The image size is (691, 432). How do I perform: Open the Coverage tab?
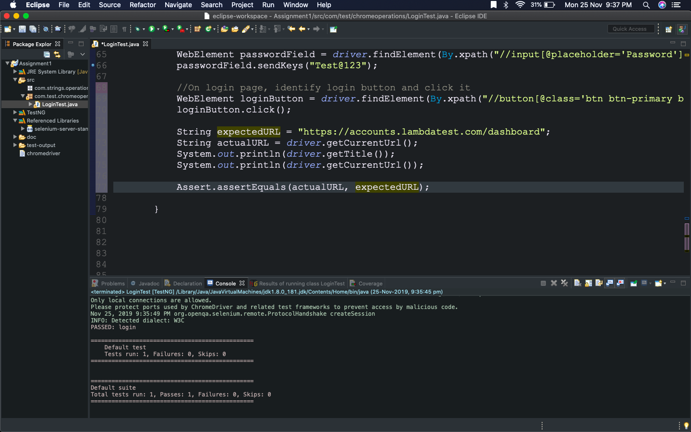click(x=370, y=284)
